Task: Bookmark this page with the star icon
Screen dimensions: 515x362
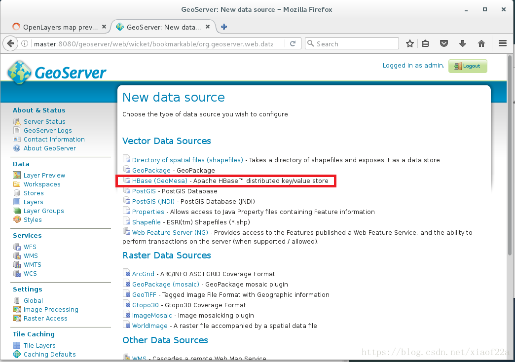Action: coord(409,44)
